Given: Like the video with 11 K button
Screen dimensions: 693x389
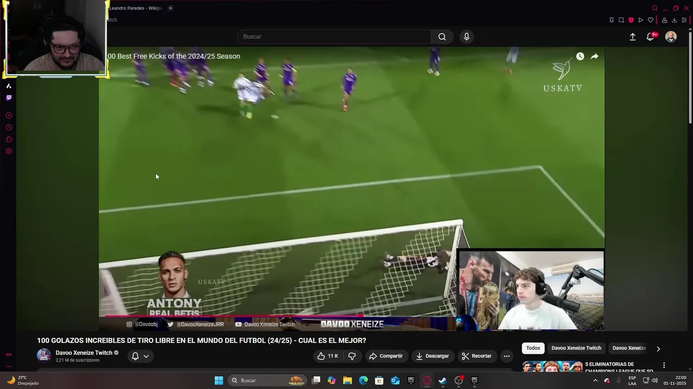Looking at the screenshot, I should pyautogui.click(x=328, y=356).
